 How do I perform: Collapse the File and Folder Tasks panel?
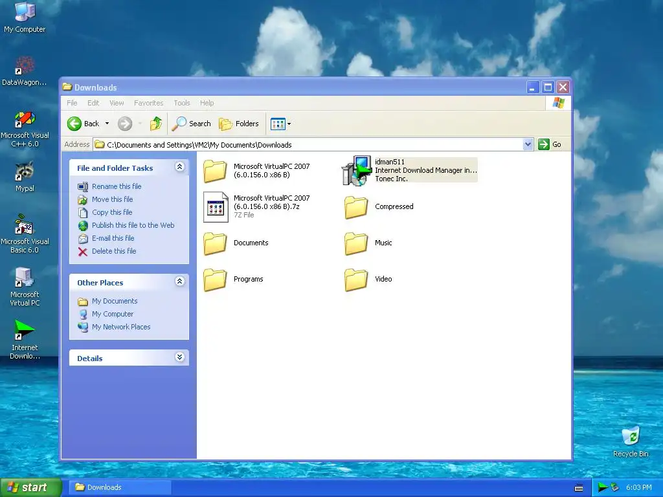(x=180, y=167)
